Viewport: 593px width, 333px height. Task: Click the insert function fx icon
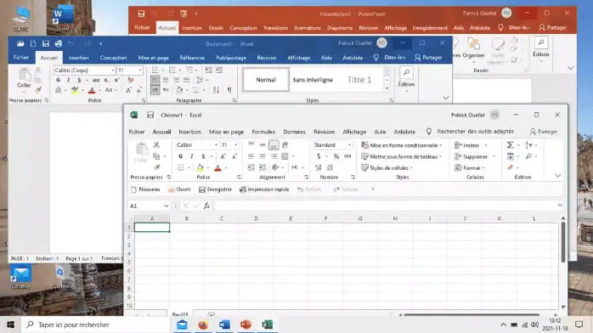[x=206, y=206]
